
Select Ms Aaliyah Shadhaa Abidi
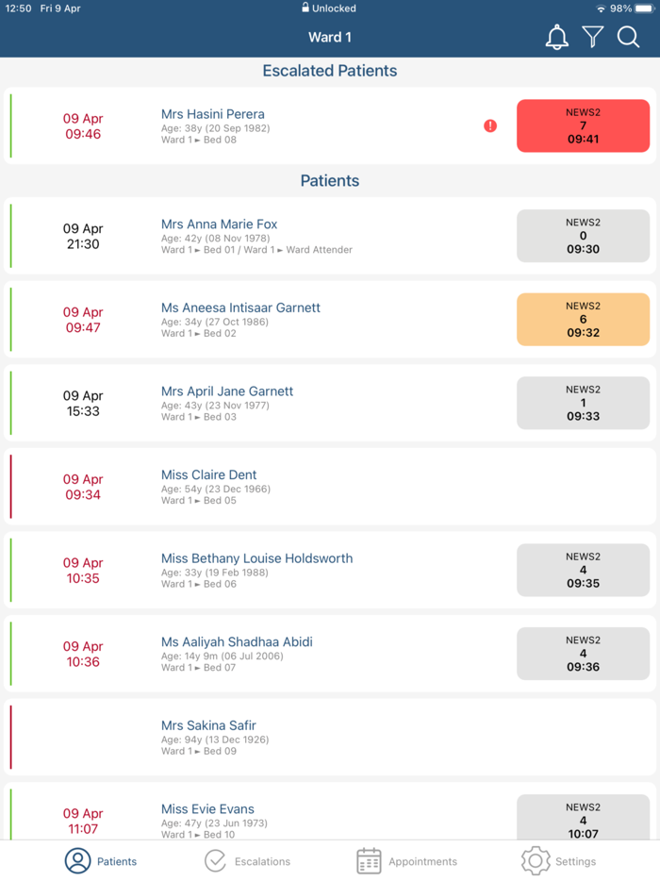click(237, 642)
